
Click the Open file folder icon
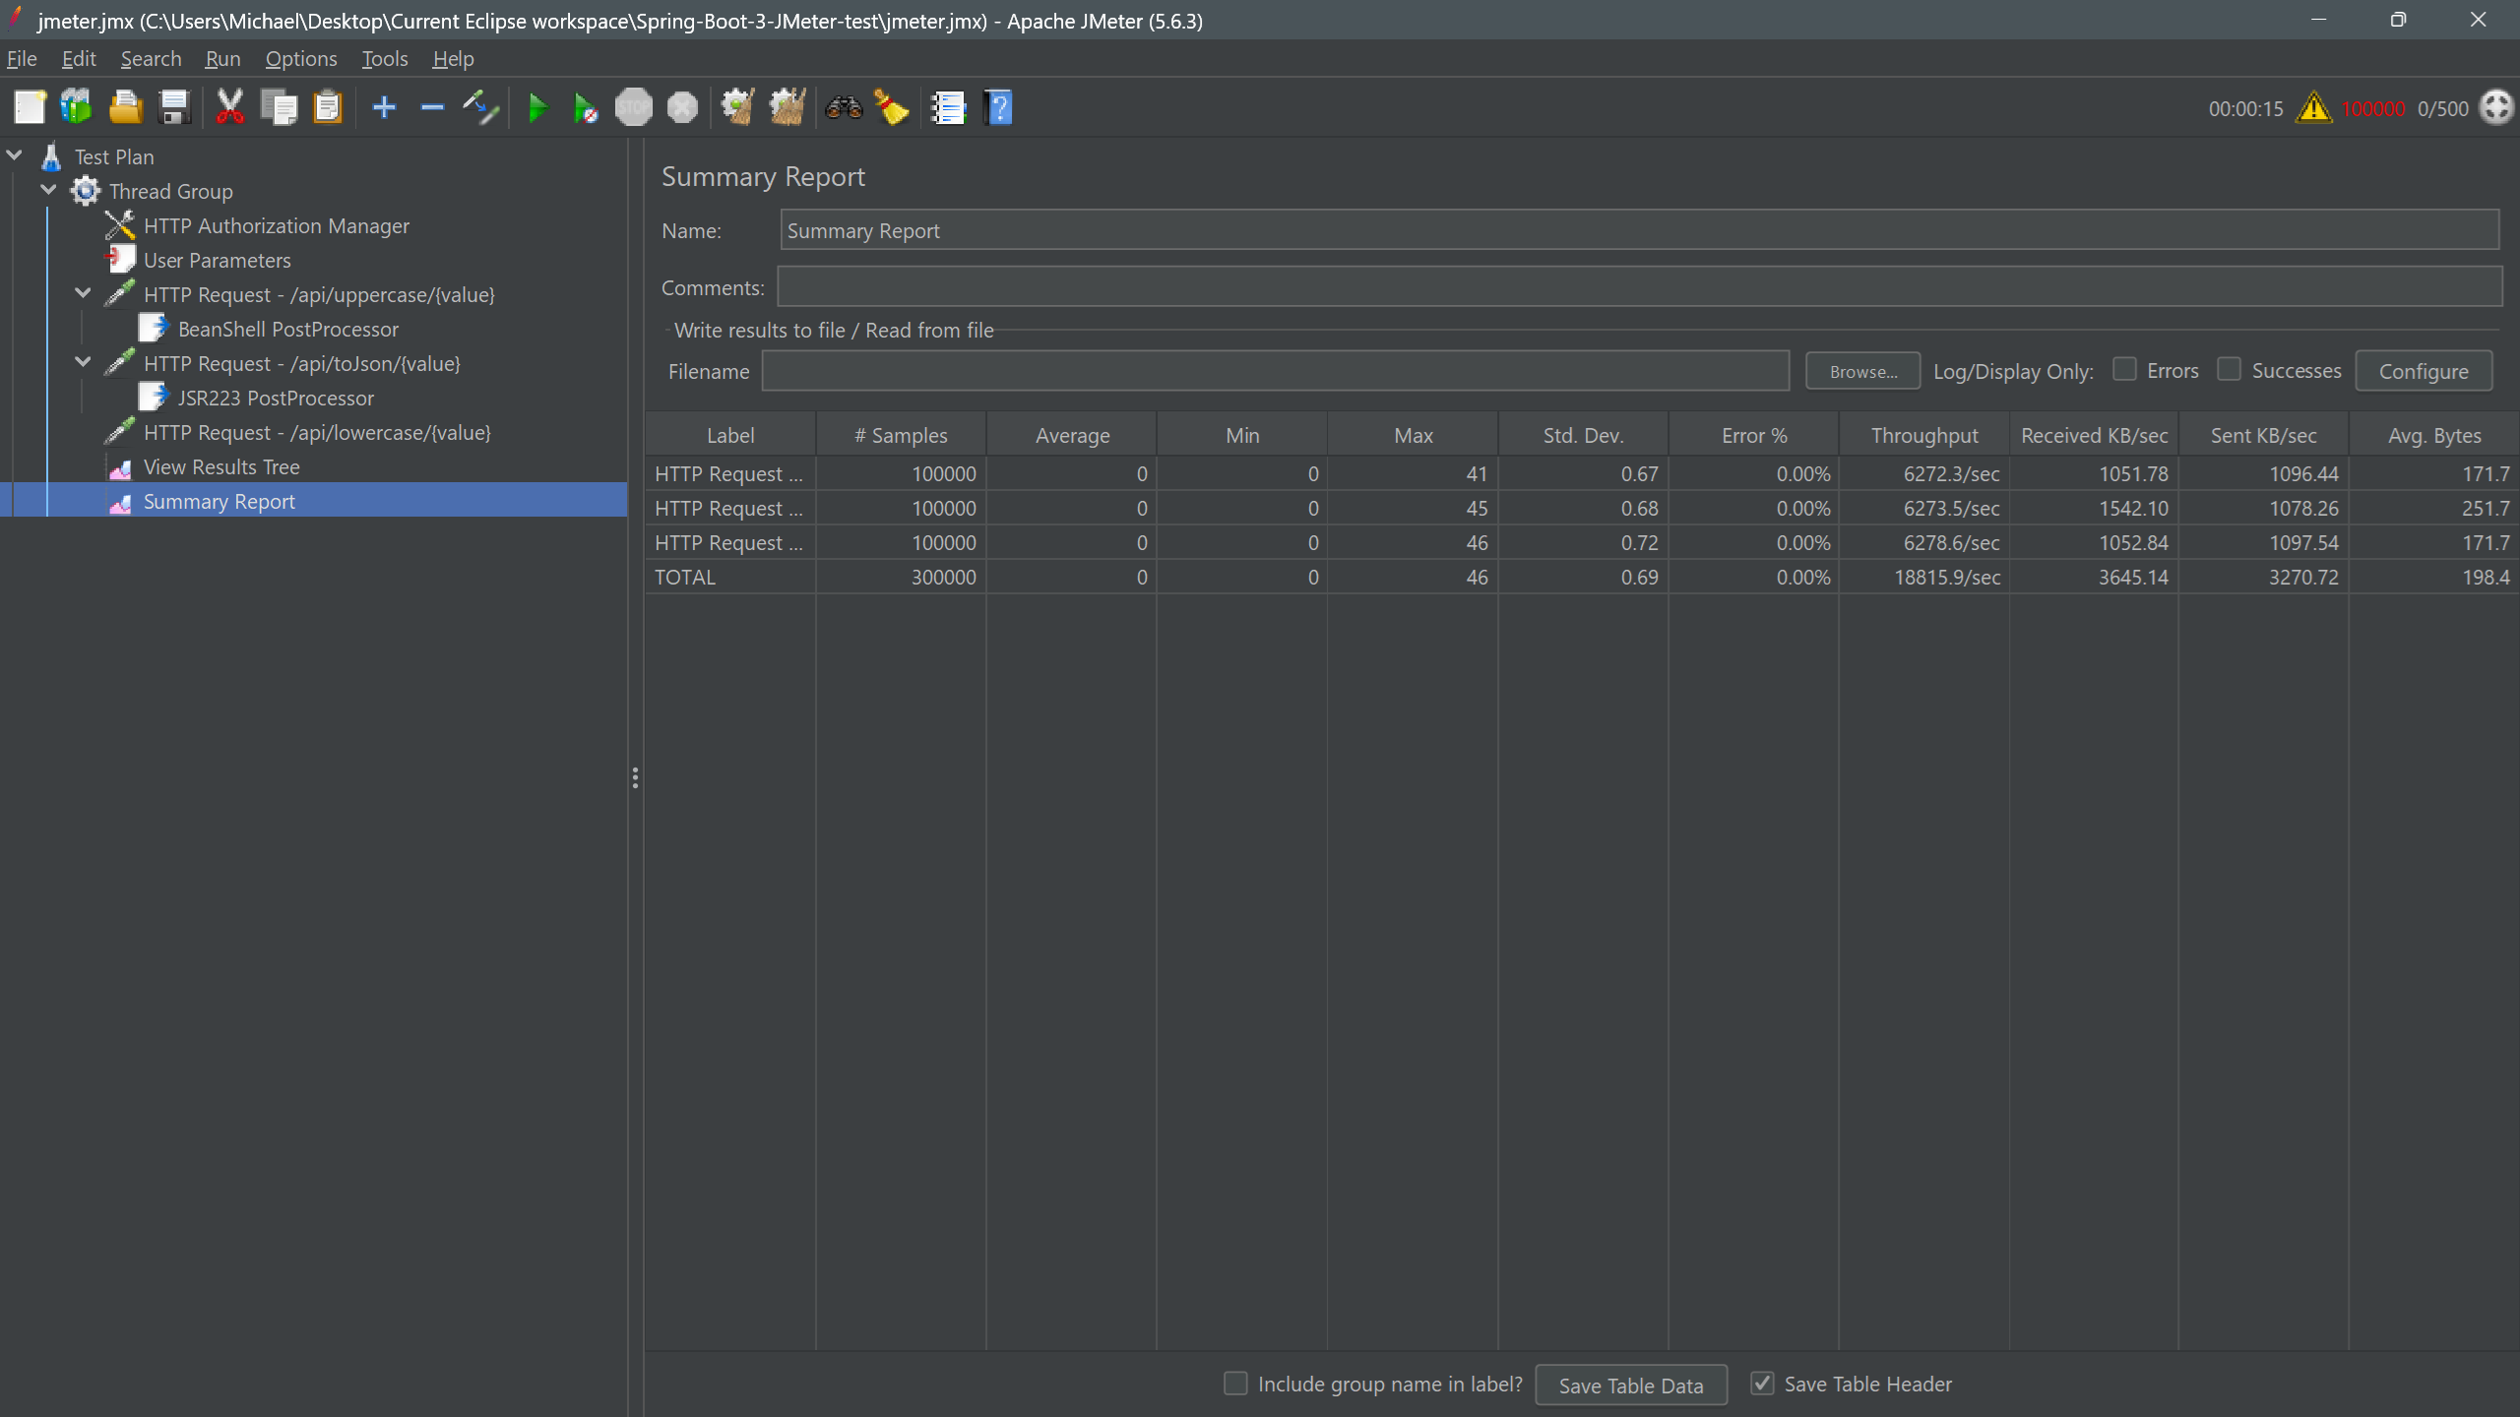(x=125, y=107)
